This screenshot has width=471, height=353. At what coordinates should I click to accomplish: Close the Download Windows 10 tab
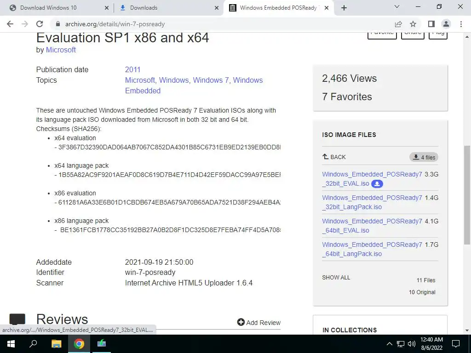tap(107, 8)
